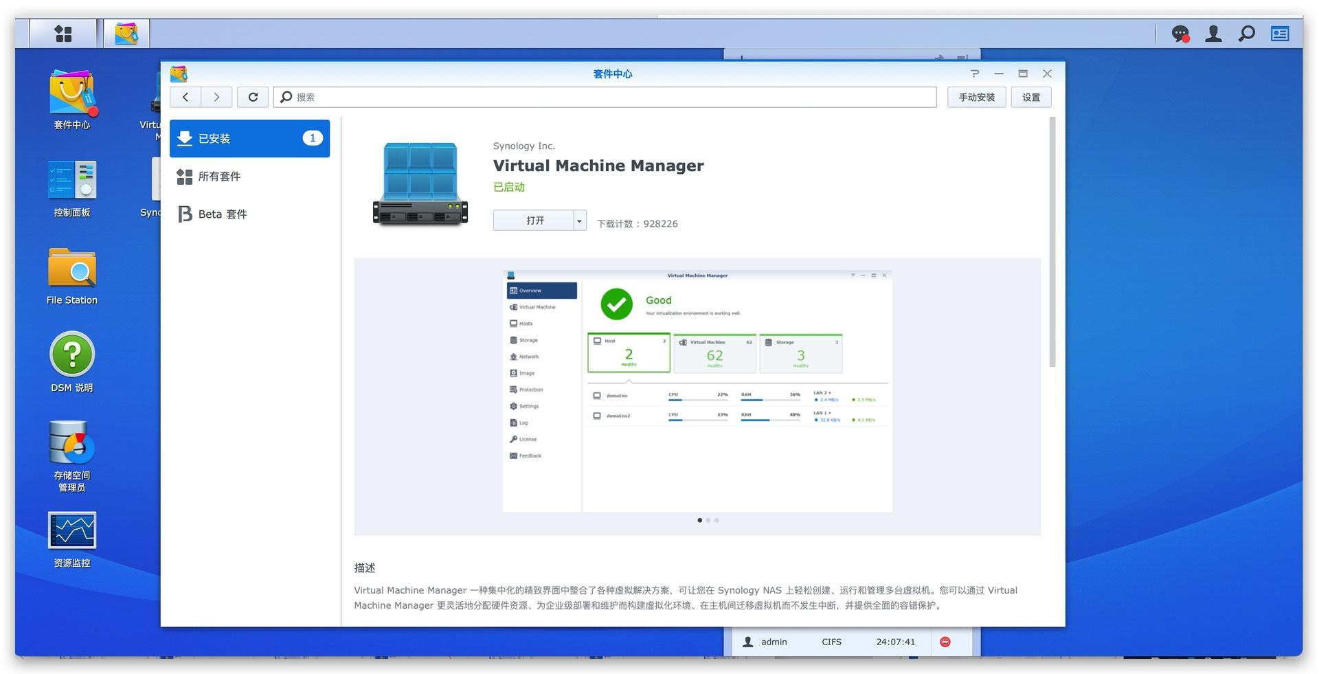Click the 打开 button

click(534, 221)
